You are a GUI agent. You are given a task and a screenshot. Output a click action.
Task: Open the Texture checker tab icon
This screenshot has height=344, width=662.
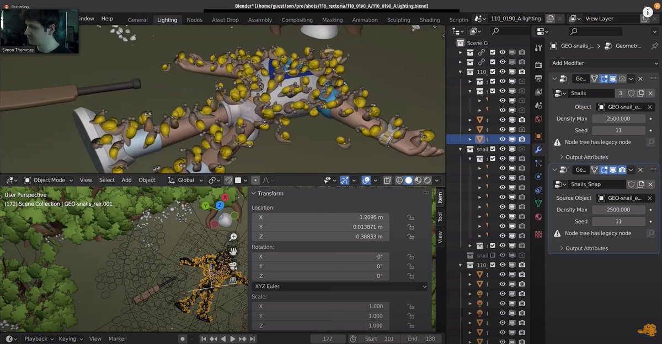tap(538, 233)
